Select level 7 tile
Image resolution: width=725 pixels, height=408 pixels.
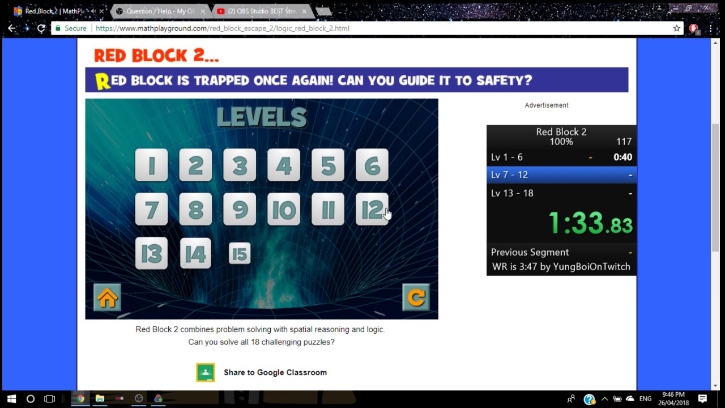(151, 209)
